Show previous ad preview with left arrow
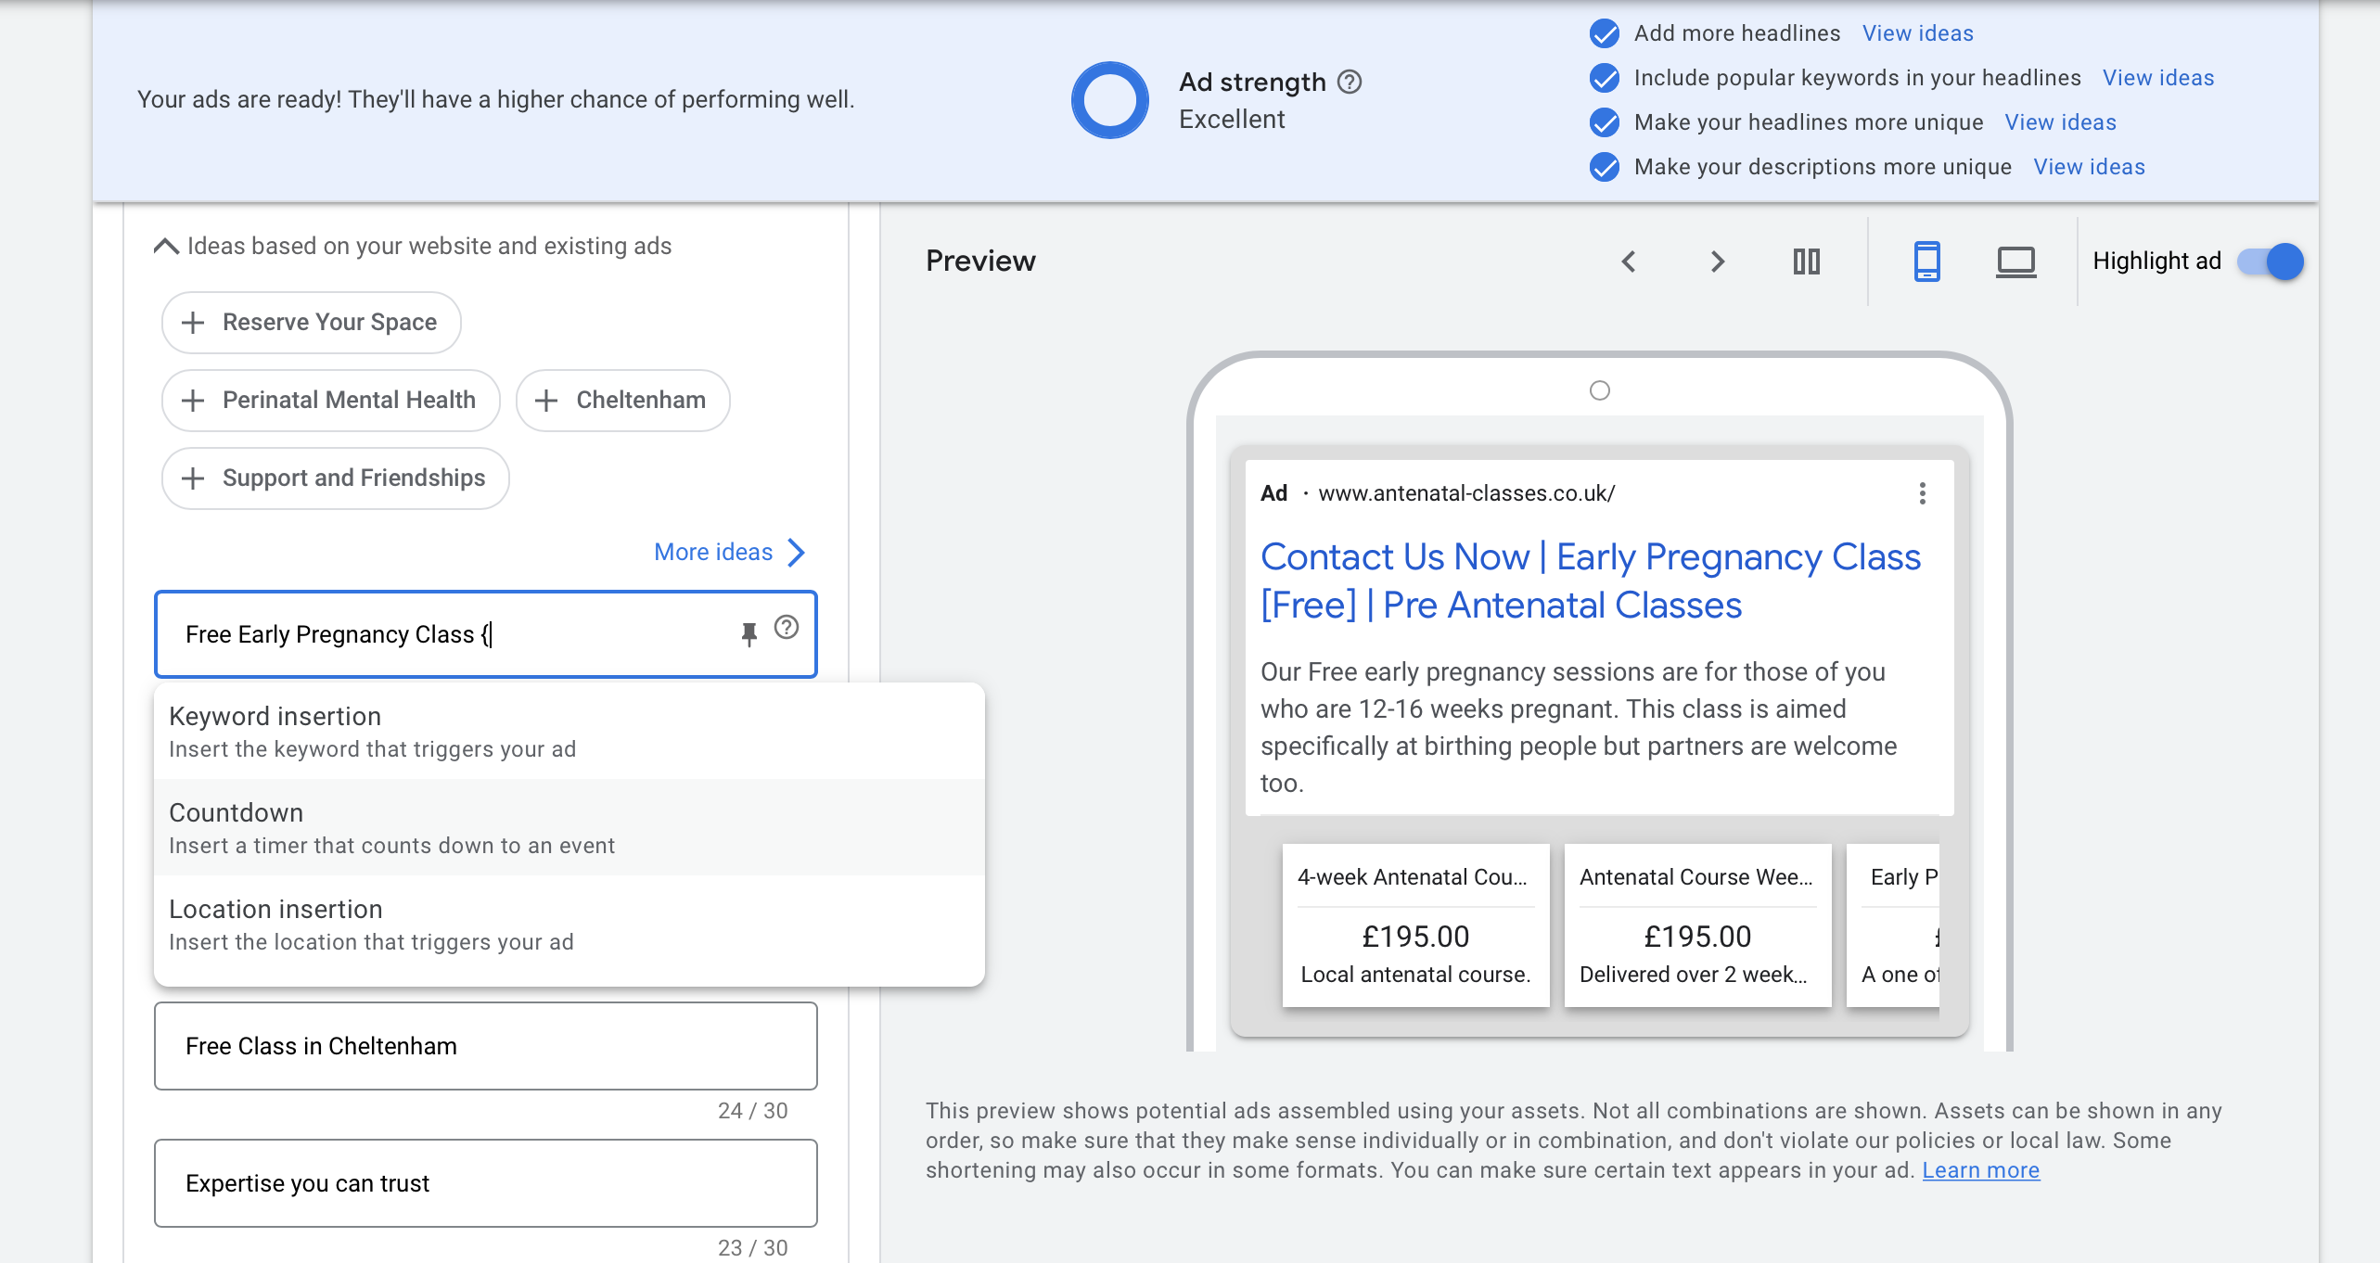This screenshot has height=1263, width=2380. pos(1629,262)
